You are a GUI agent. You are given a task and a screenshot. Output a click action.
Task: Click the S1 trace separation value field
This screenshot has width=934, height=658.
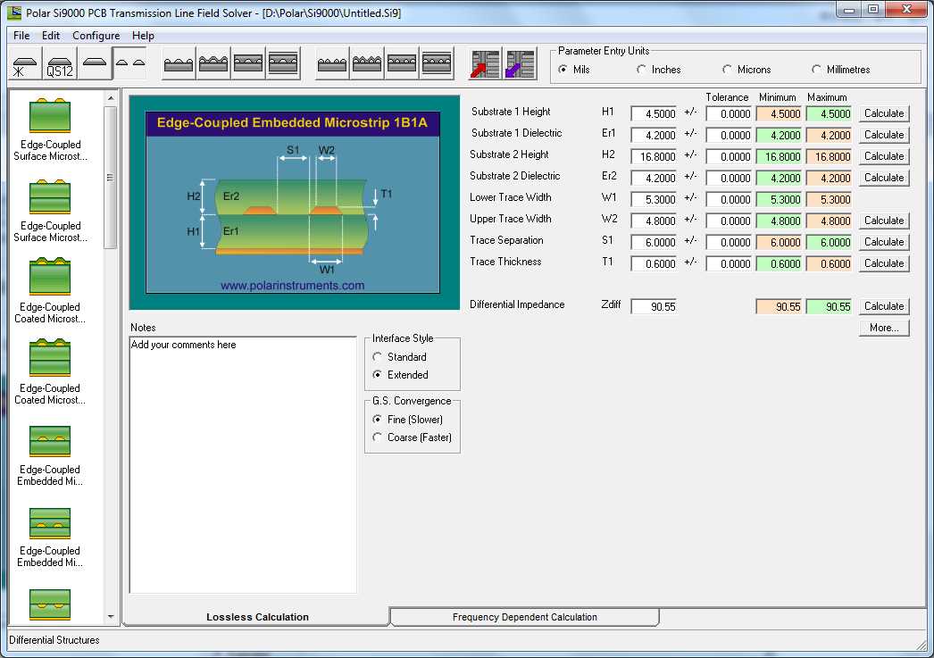[654, 242]
